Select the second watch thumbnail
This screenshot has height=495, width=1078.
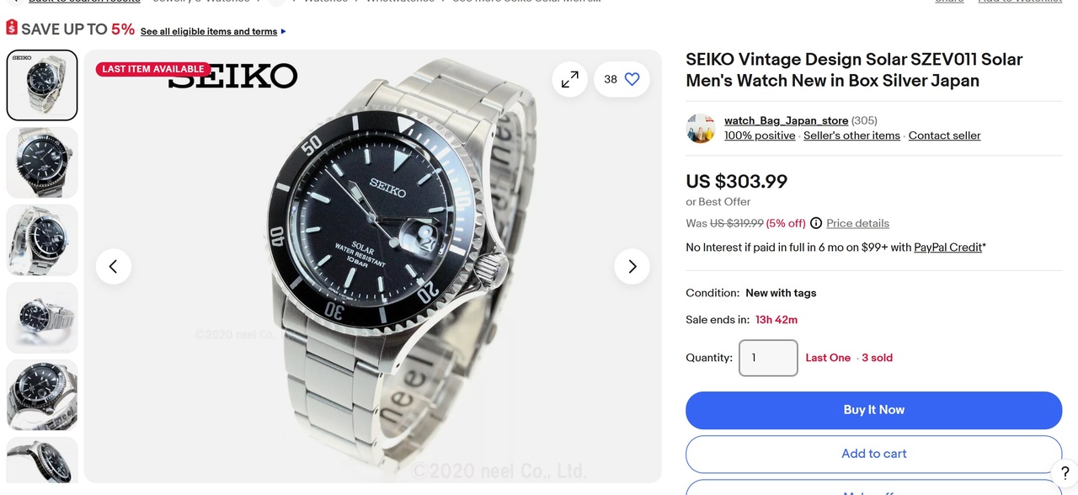point(42,162)
